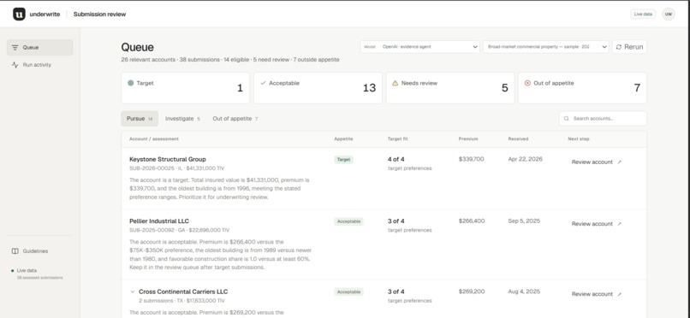Click the $269,200 premium value
The image size is (690, 318).
pos(472,291)
